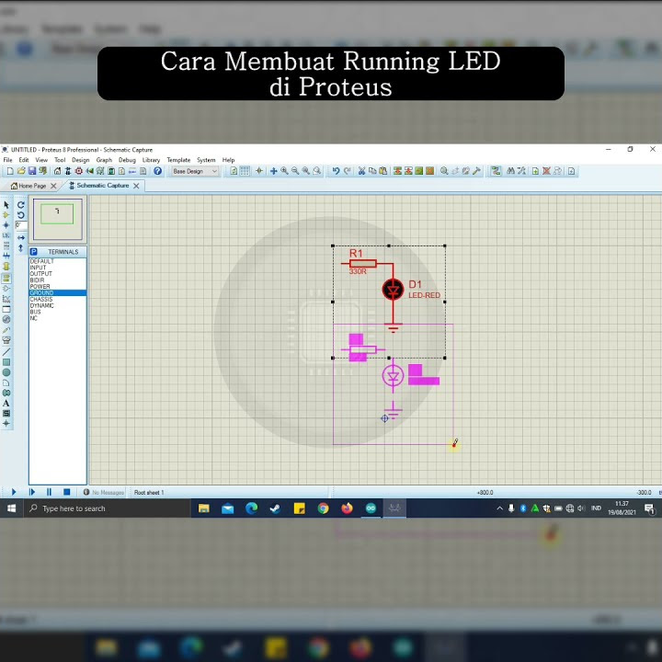The image size is (662, 662).
Task: Pause the simulation
Action: point(49,492)
